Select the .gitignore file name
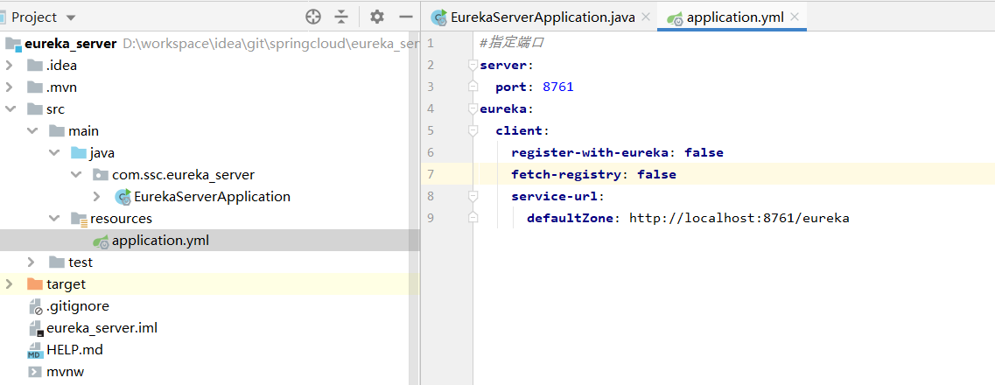 [x=77, y=306]
